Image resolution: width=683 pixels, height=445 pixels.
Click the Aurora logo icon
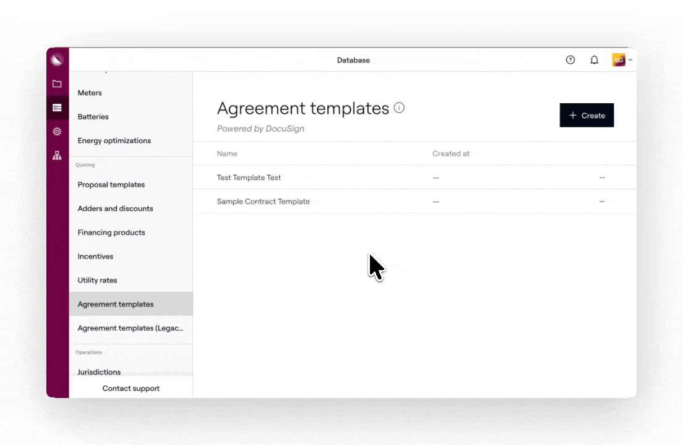tap(58, 60)
